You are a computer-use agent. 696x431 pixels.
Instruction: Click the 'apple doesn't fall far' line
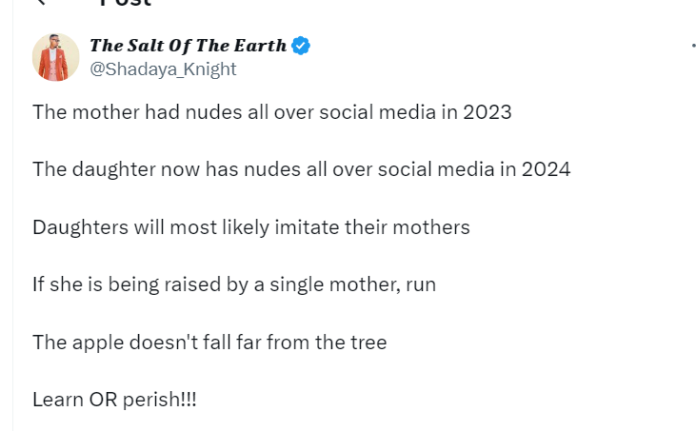coord(209,343)
